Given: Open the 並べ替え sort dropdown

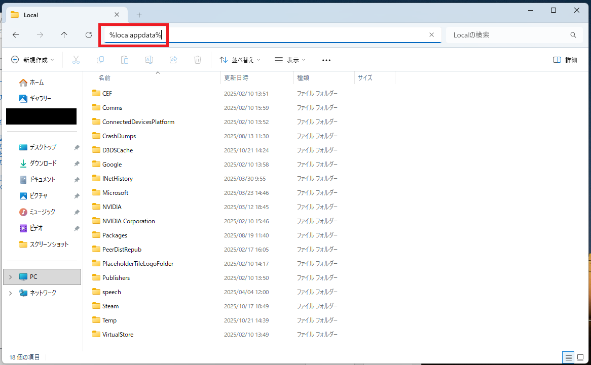Looking at the screenshot, I should coord(240,60).
